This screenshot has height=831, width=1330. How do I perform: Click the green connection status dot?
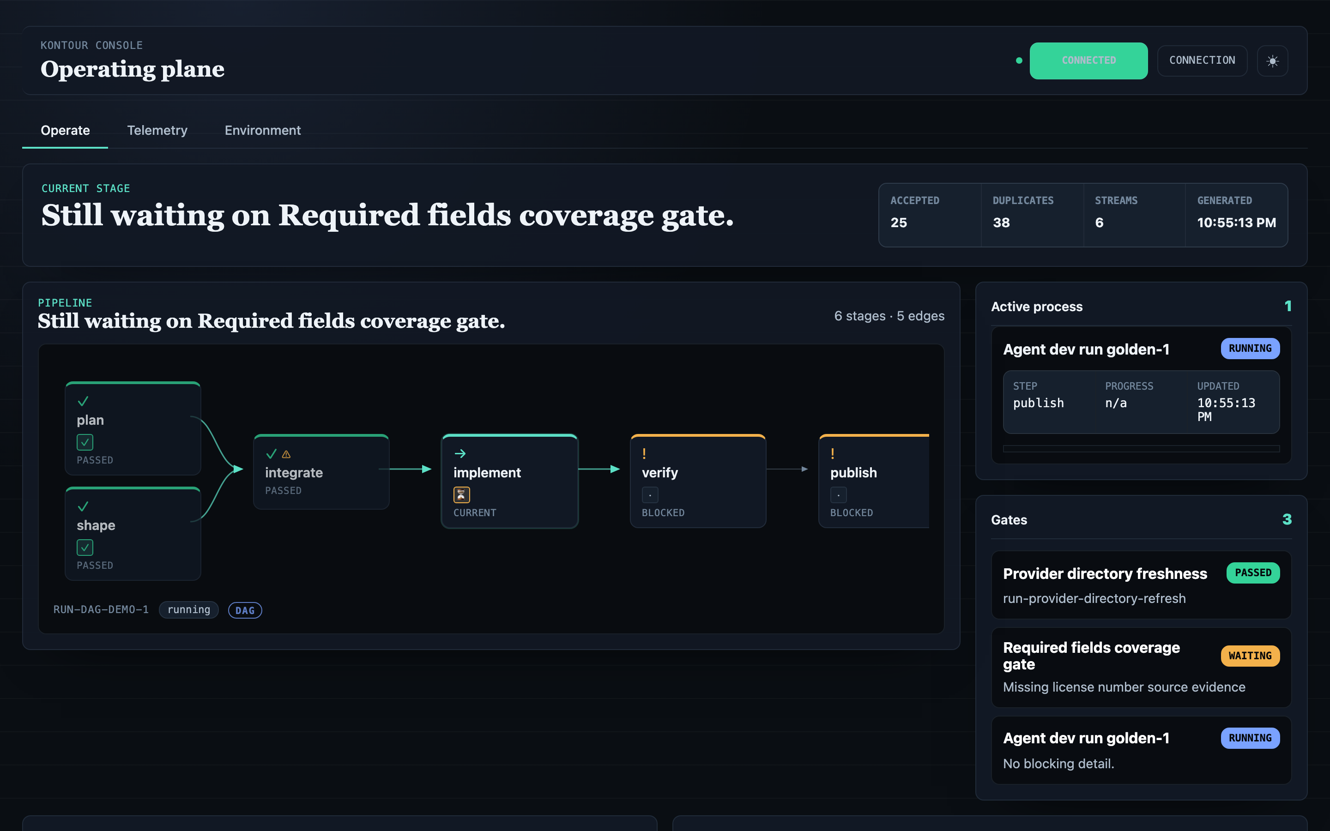pos(1019,60)
